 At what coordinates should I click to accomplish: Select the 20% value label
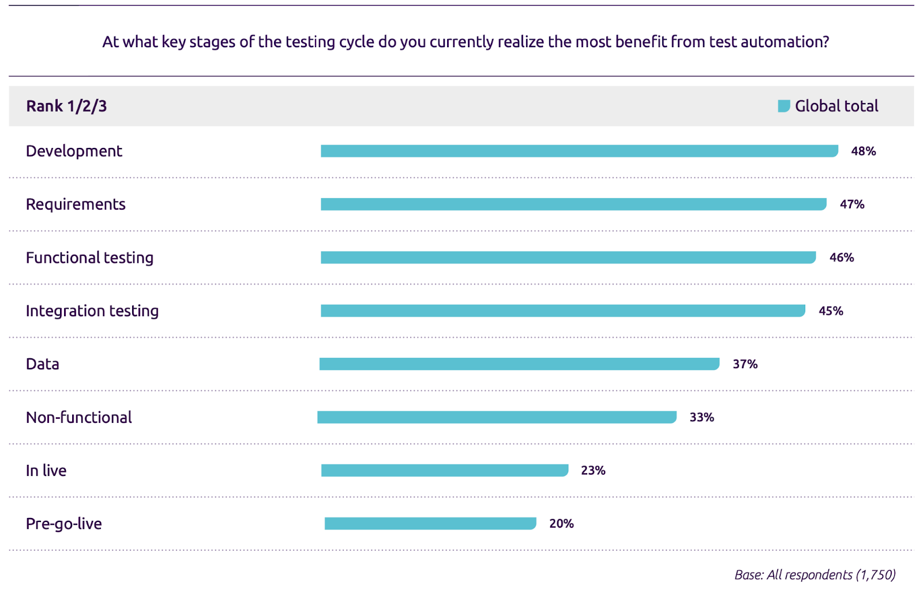[561, 524]
